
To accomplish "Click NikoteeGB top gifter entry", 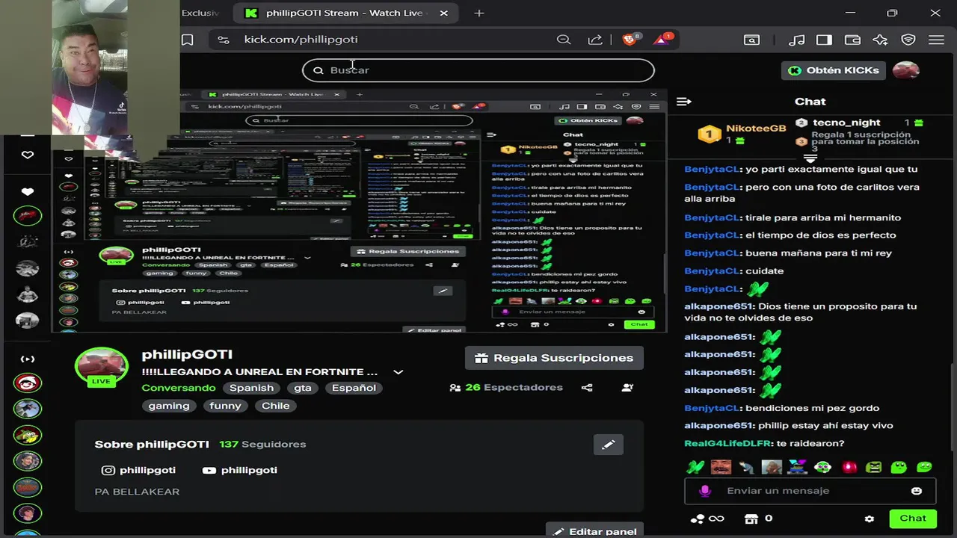I will click(742, 134).
